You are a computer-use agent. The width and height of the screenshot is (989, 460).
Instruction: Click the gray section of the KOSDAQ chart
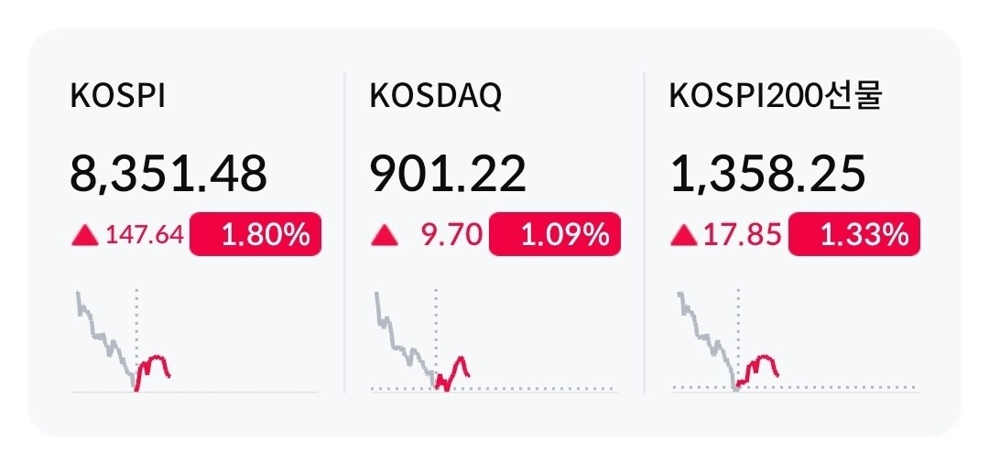click(405, 338)
